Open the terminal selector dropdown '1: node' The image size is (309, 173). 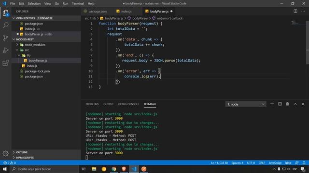click(x=246, y=104)
